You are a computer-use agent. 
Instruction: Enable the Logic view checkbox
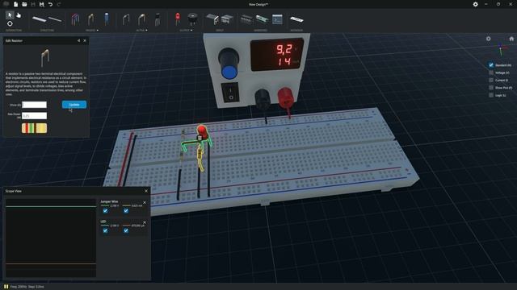(491, 95)
